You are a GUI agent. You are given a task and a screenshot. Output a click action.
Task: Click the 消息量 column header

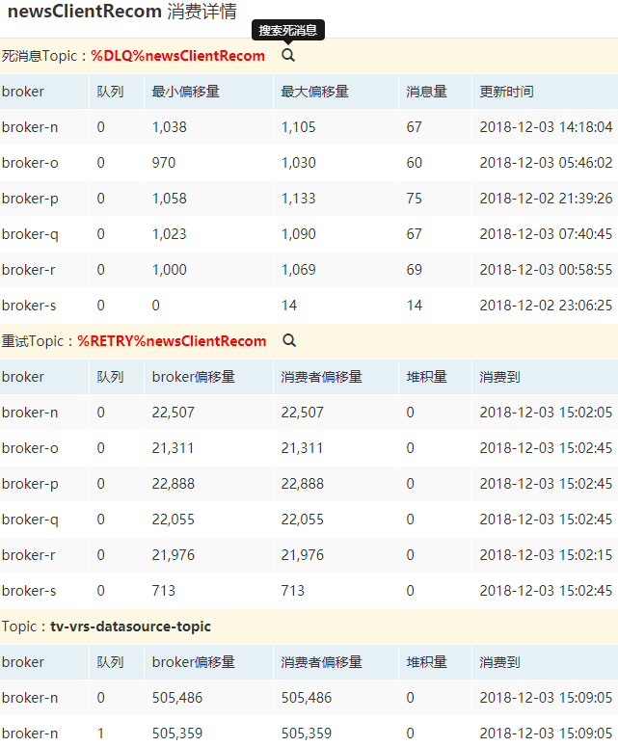(426, 92)
